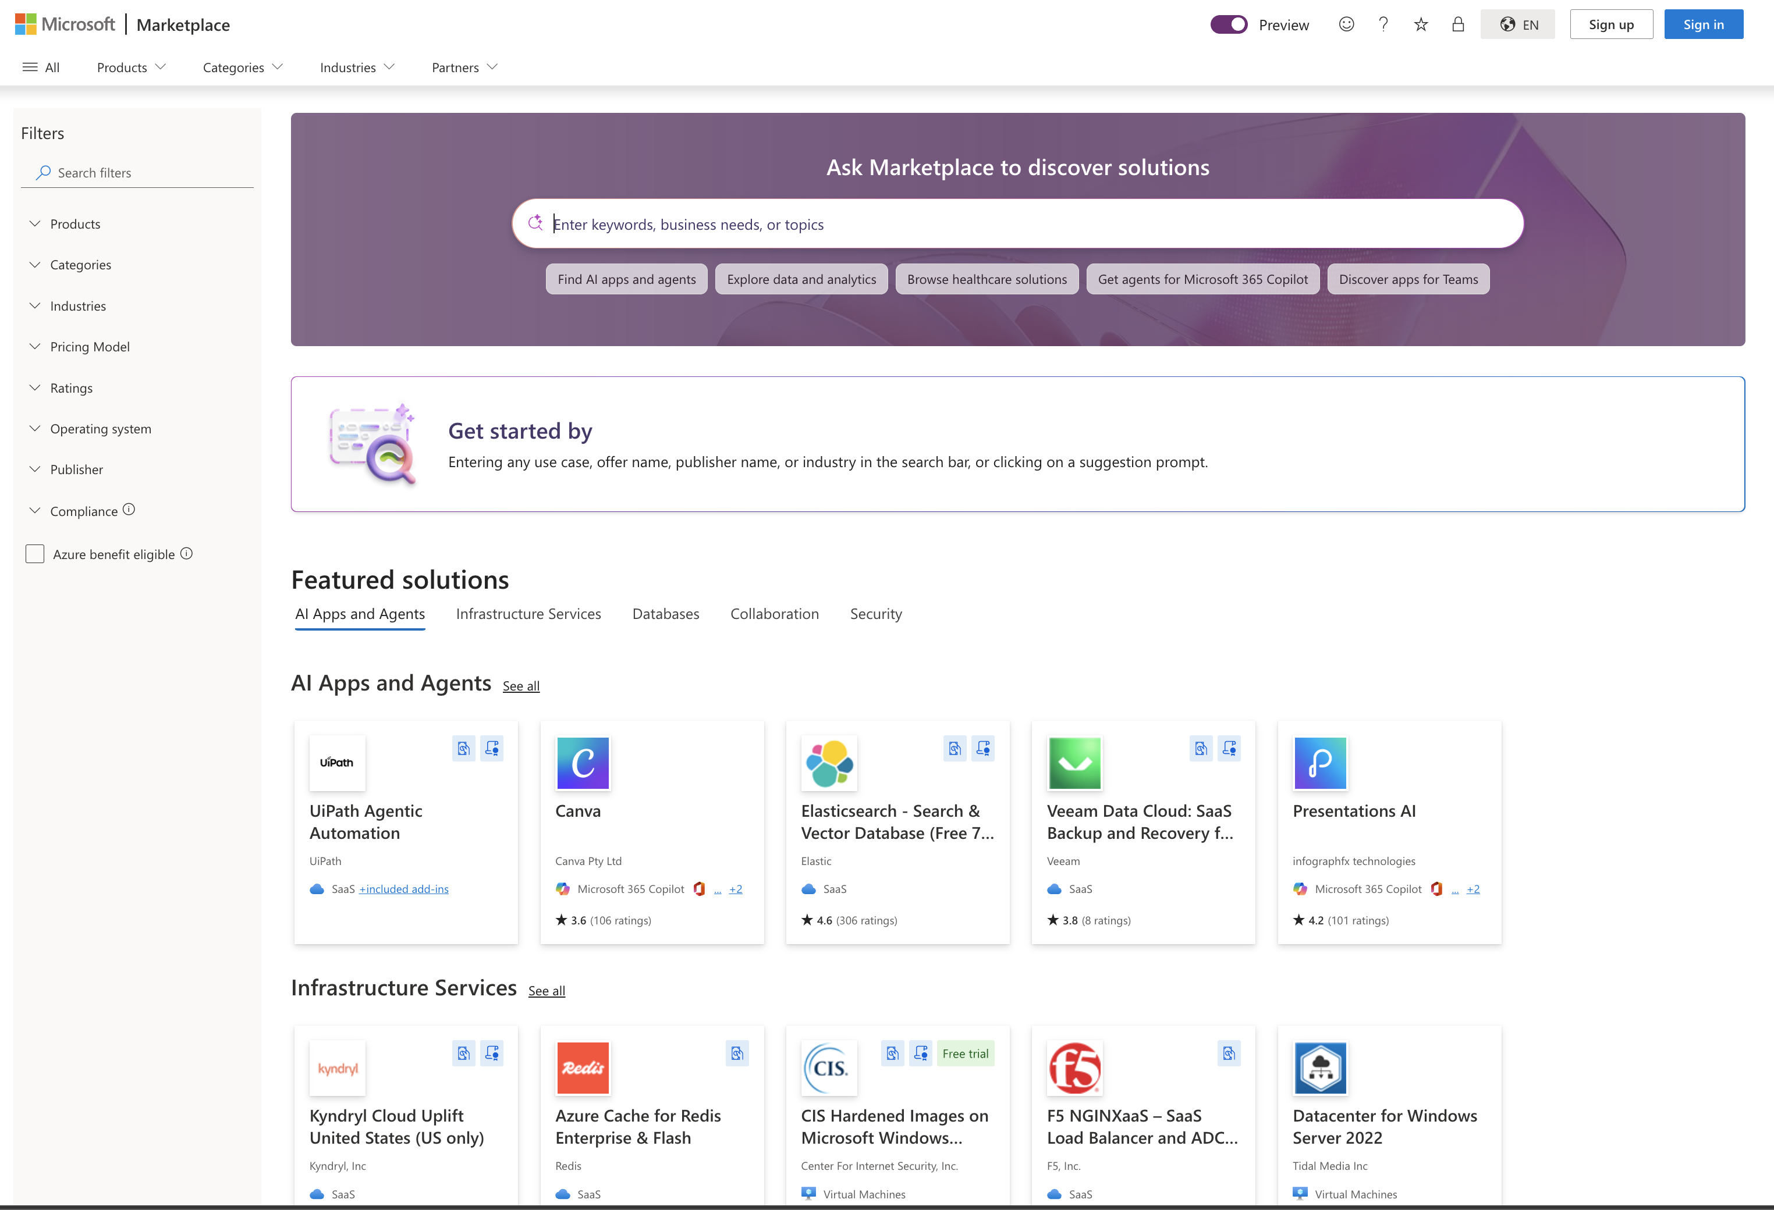Click Find AI apps and agents suggestion
Screen dimensions: 1774x1210
pos(627,279)
